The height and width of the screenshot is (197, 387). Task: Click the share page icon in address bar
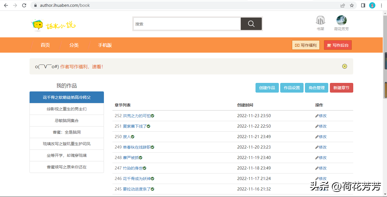tap(343, 5)
